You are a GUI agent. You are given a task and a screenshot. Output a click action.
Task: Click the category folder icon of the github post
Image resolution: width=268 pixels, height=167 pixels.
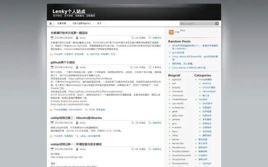pos(51,110)
